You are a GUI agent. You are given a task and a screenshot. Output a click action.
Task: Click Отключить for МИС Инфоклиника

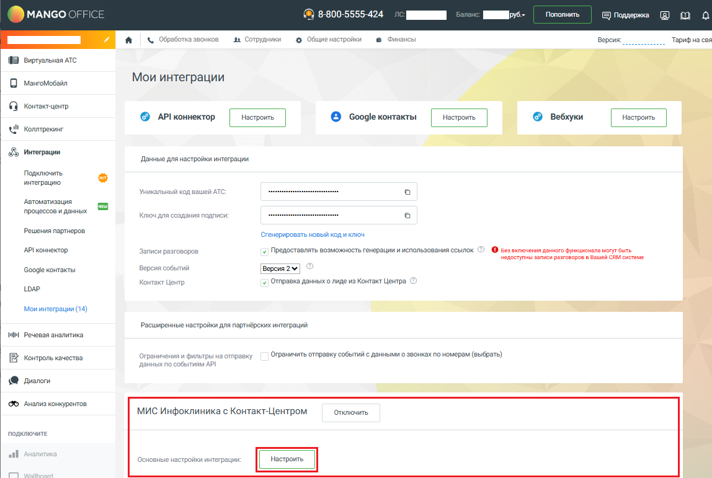(351, 413)
